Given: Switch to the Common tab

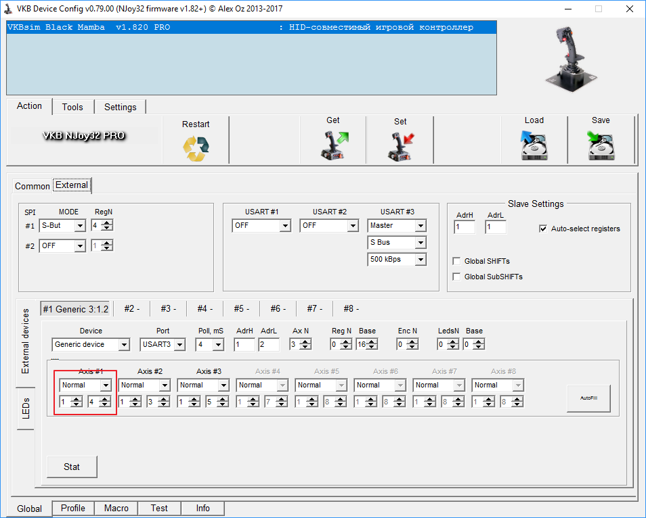Looking at the screenshot, I should [x=32, y=187].
